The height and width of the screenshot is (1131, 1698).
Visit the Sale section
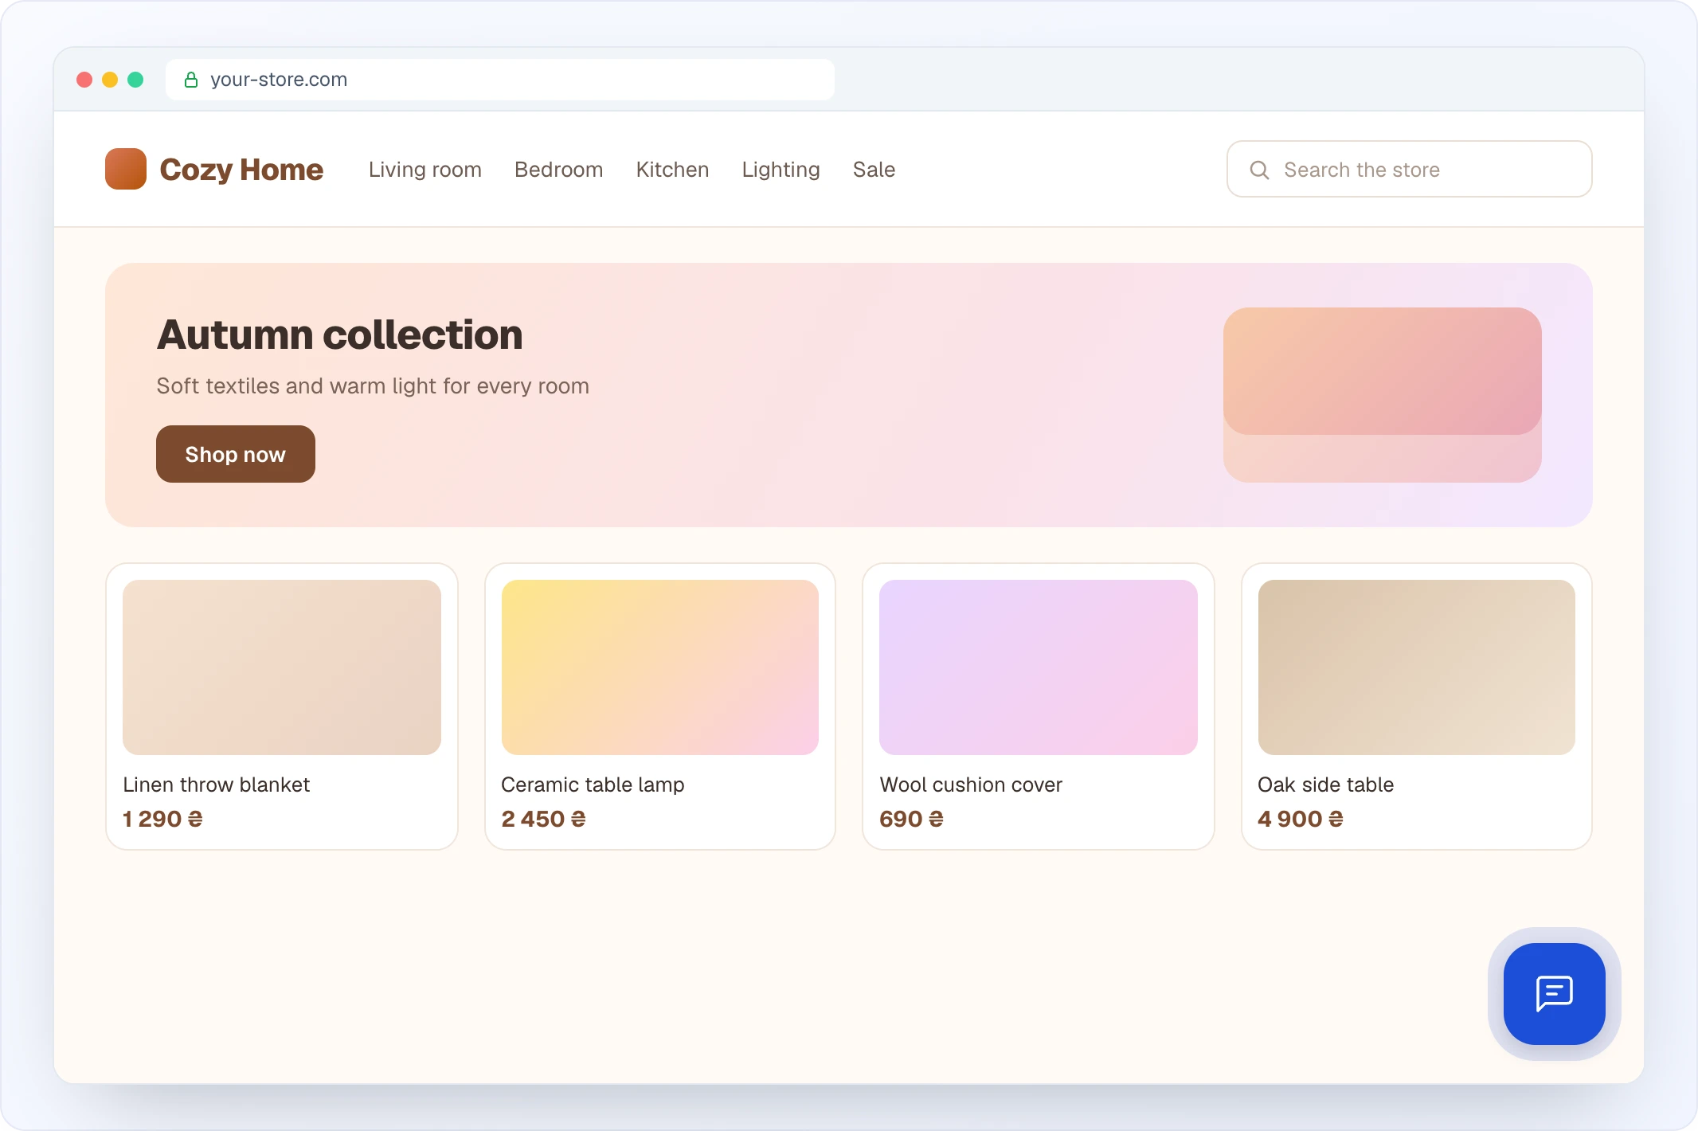point(874,170)
